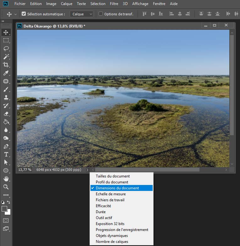
Task: Click the status bar arrow chevron
Action: pos(87,170)
